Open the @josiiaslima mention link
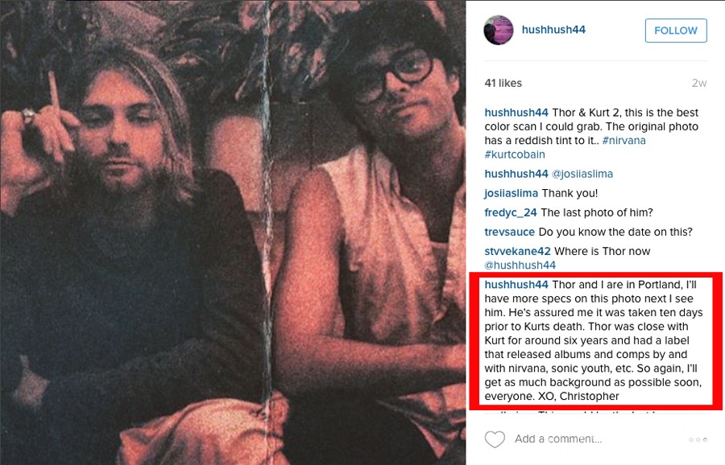This screenshot has width=725, height=465. pos(582,174)
